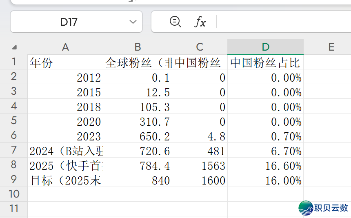The image size is (351, 218).
Task: Expand the Name Box dropdown arrow
Action: [133, 22]
